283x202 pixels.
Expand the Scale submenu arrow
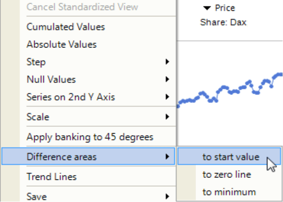[167, 117]
